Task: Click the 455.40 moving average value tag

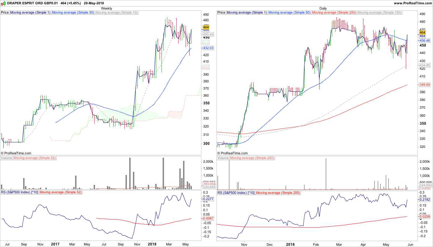Action: pyautogui.click(x=208, y=34)
